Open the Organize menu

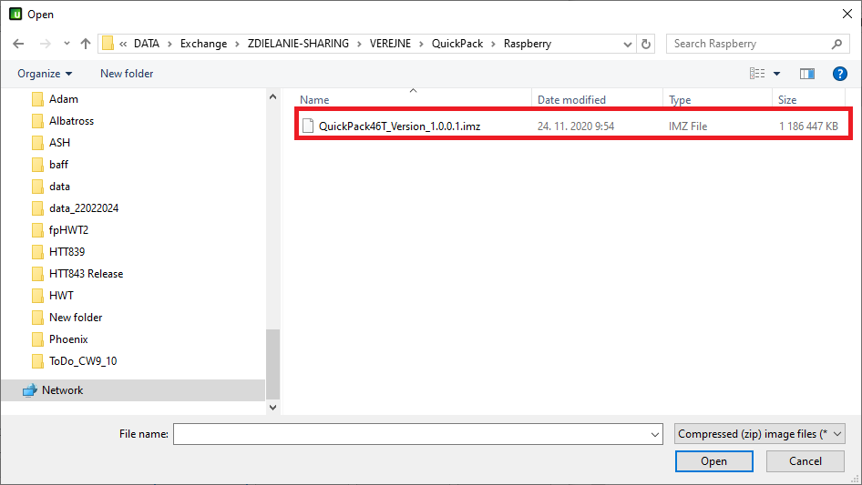click(x=44, y=74)
